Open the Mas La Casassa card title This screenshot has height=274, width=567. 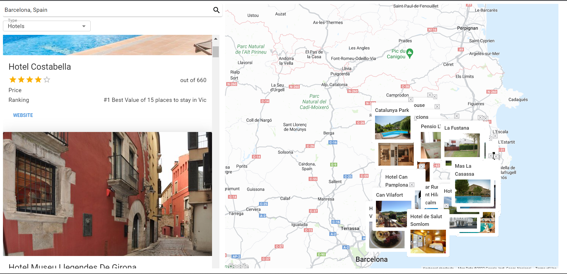(x=465, y=170)
